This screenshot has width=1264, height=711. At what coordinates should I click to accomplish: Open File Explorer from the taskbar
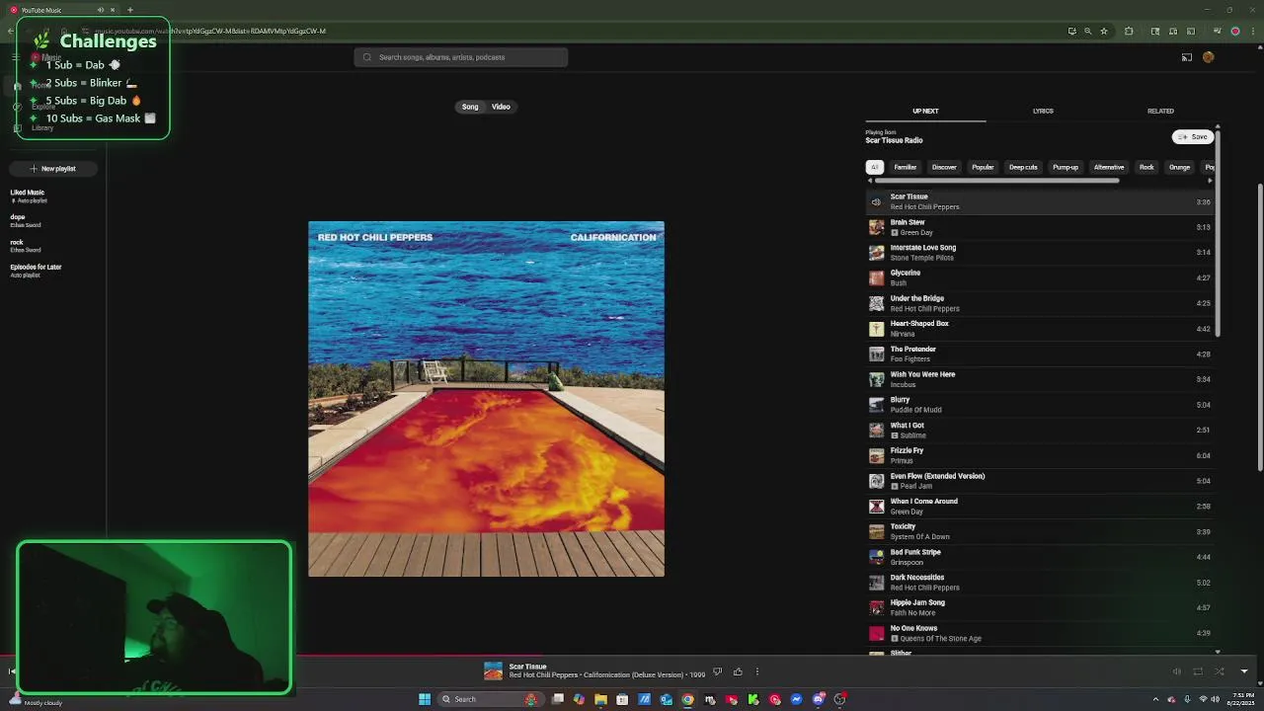pos(600,699)
